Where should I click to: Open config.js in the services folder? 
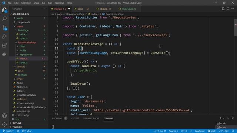[x=22, y=75]
